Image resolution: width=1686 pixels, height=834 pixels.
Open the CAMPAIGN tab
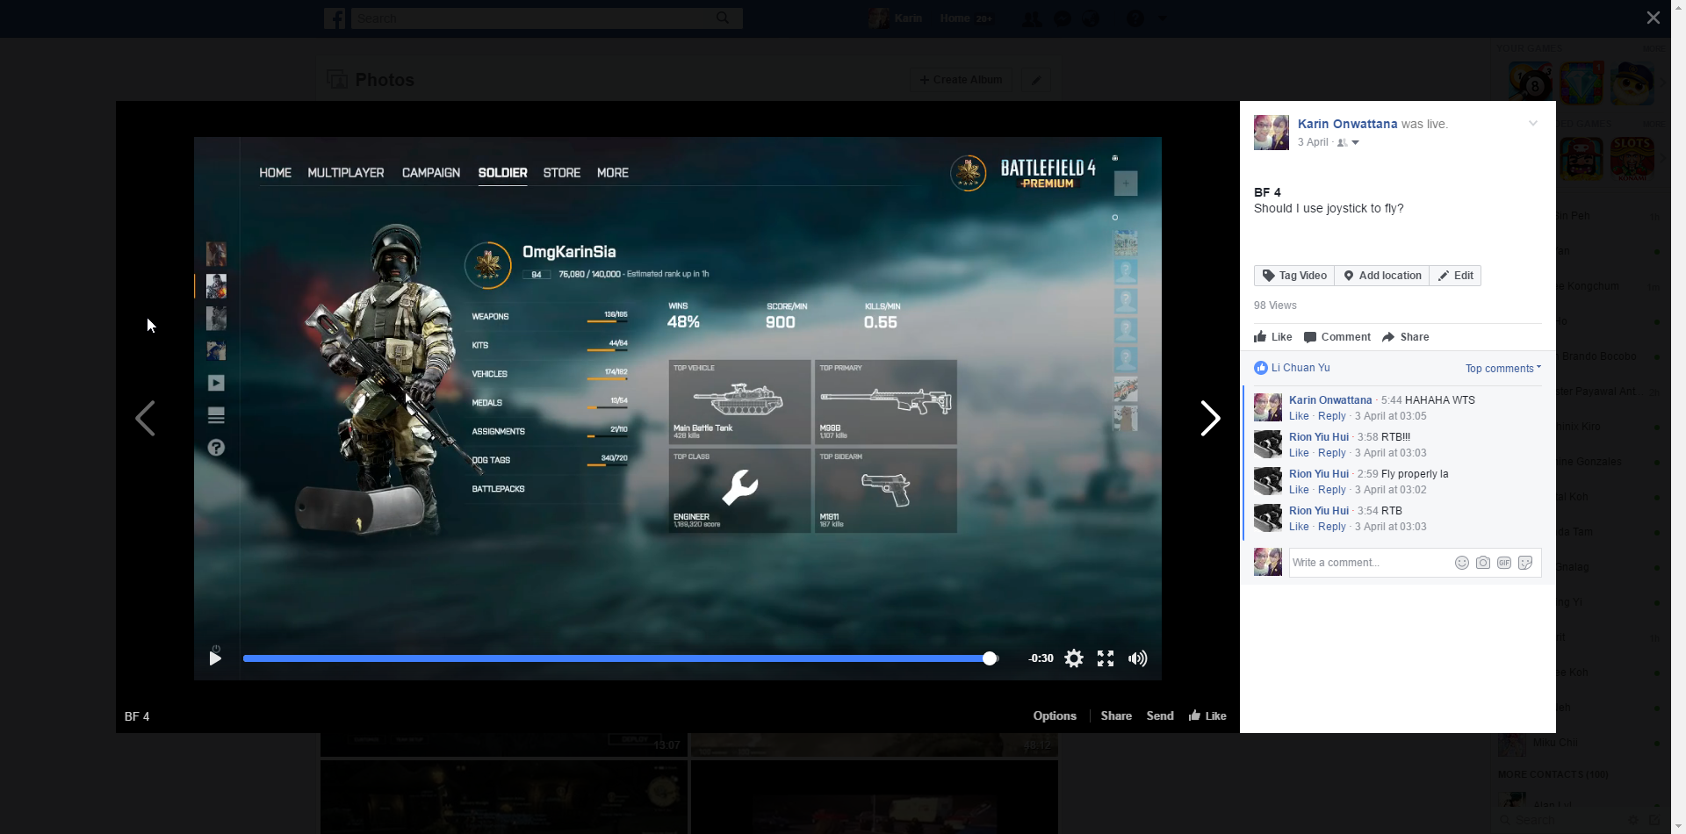pyautogui.click(x=431, y=173)
